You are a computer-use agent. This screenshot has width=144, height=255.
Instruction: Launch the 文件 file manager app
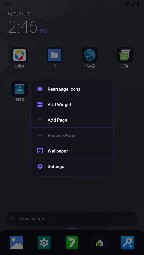[x=55, y=55]
